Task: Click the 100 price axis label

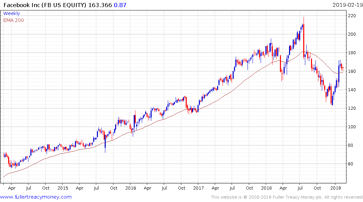Action: click(352, 127)
